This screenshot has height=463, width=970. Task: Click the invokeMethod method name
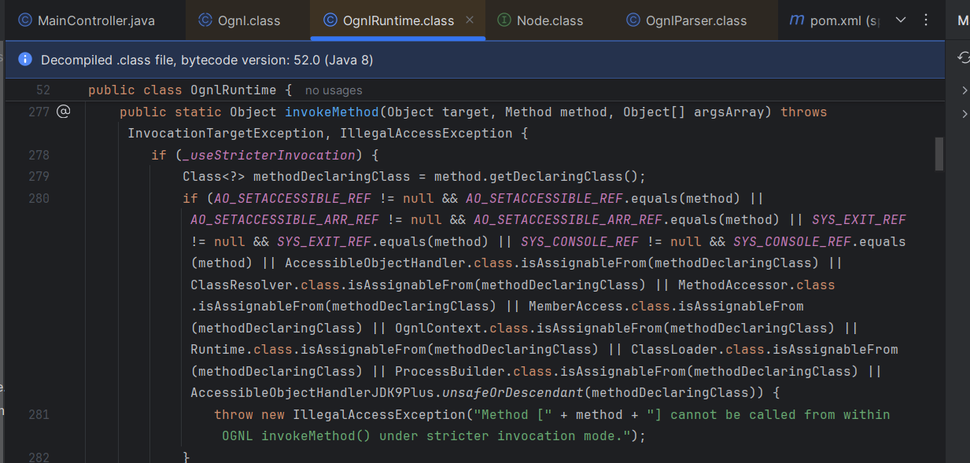click(x=332, y=112)
